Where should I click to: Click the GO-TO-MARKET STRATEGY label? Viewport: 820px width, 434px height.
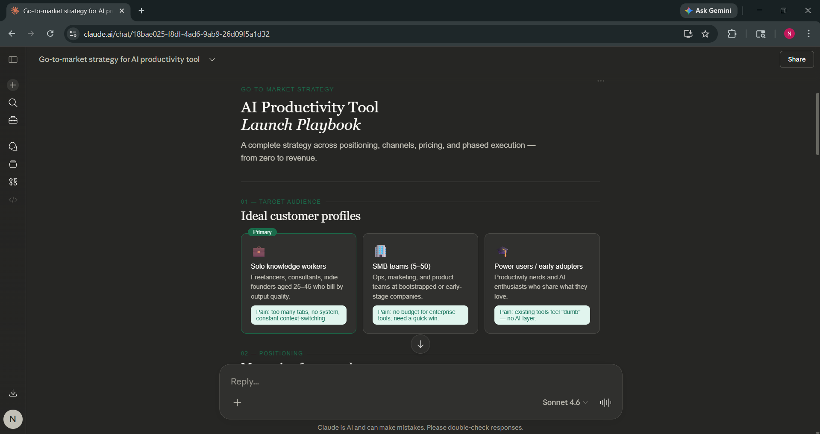[287, 89]
